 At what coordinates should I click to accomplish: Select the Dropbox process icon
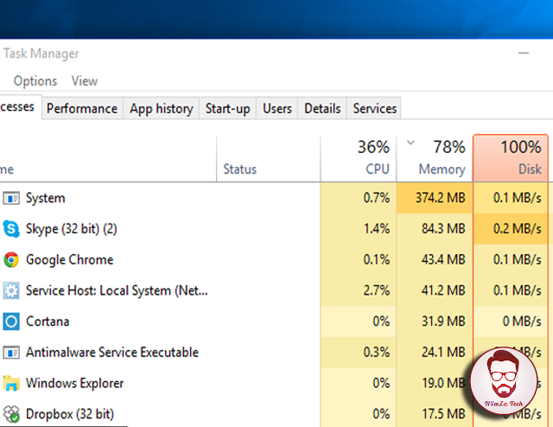point(11,414)
